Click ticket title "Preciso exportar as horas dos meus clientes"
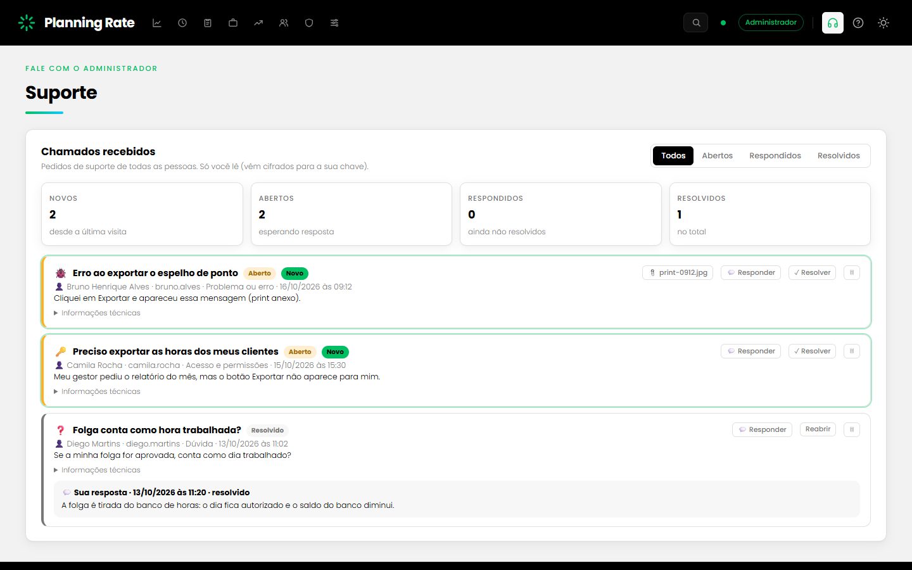 tap(175, 351)
